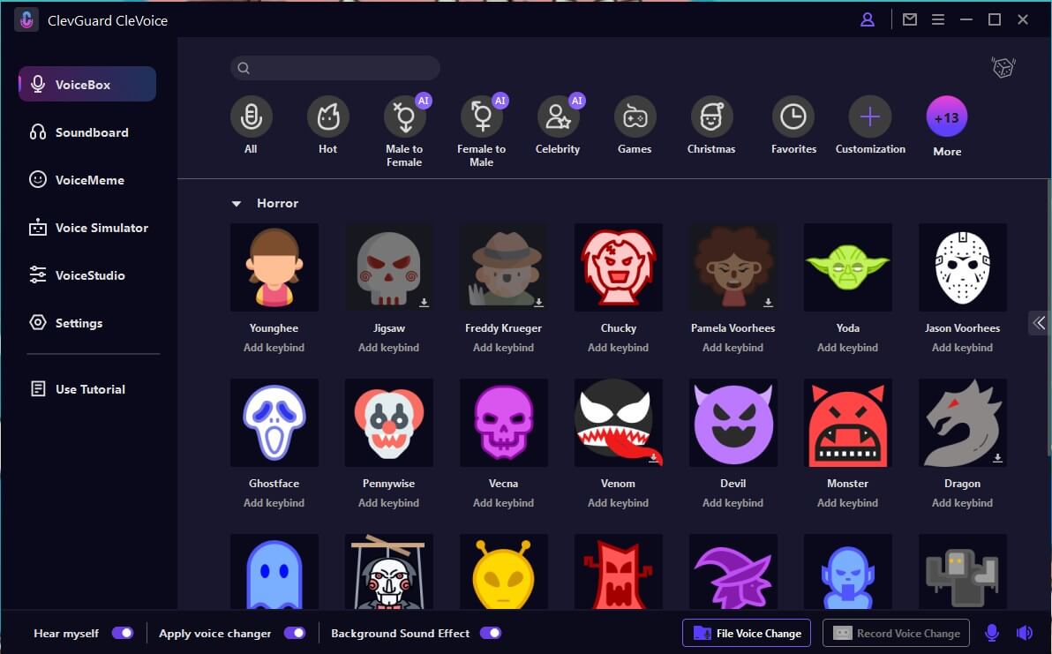
Task: Add keybind for Chucky voice
Action: click(618, 348)
